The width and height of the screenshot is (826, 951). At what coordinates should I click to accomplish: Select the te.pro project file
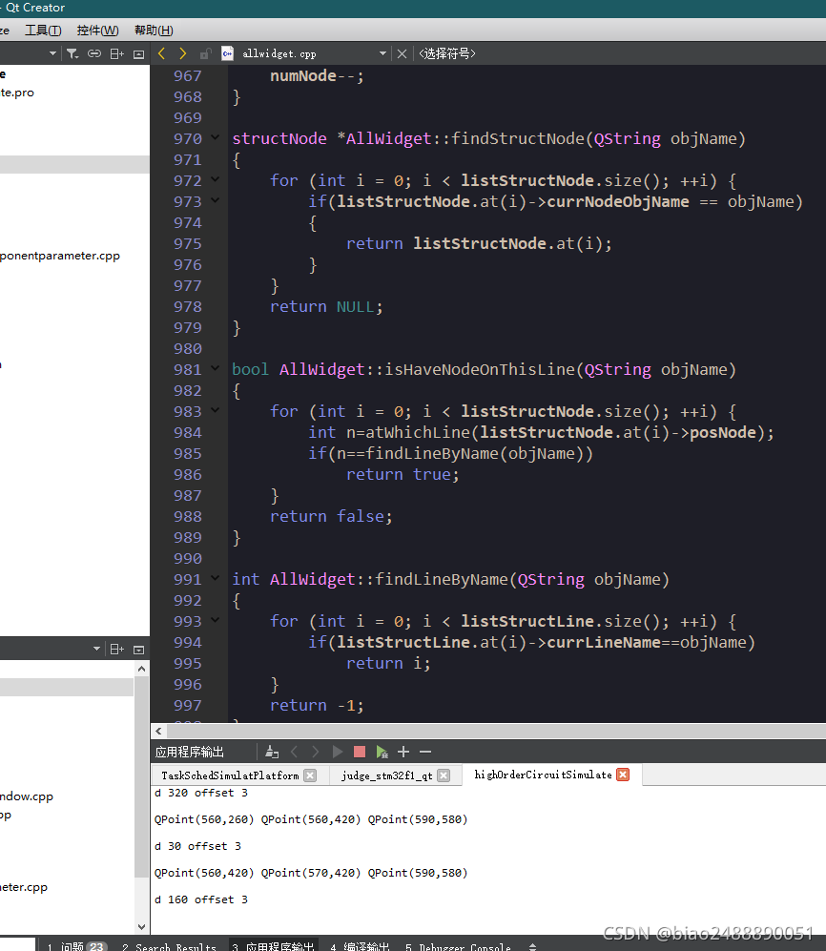(x=17, y=93)
